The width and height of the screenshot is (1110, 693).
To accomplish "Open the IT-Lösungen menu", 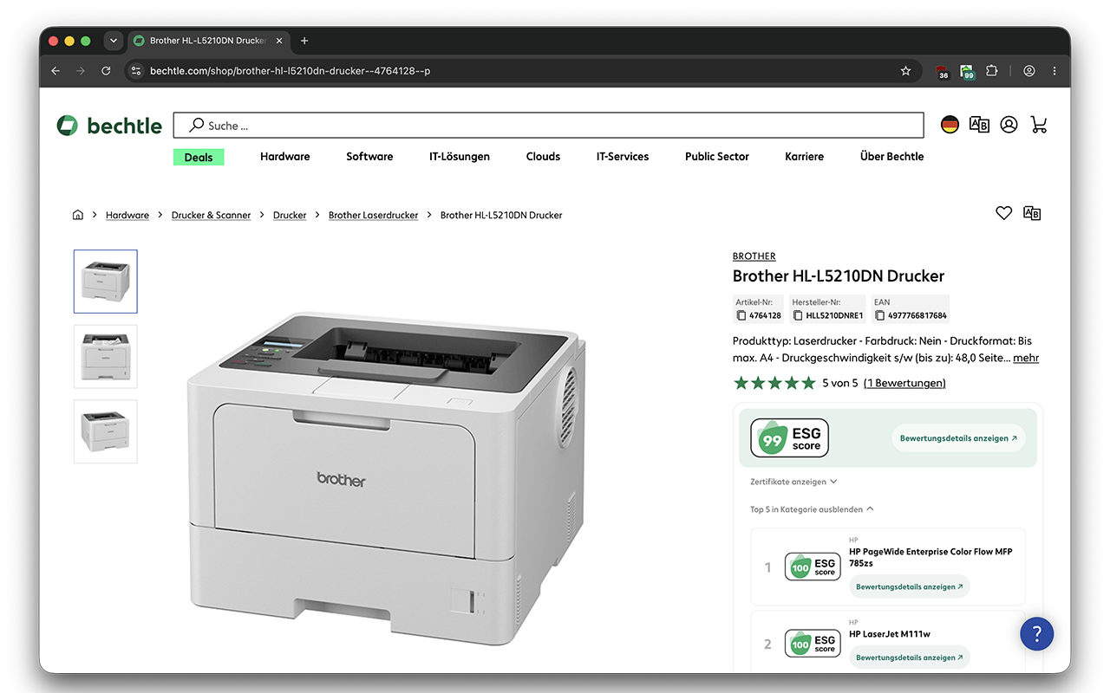I will (x=460, y=157).
